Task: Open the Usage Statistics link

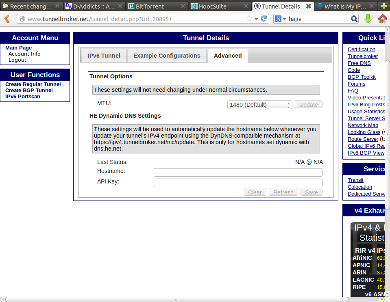Action: click(366, 112)
